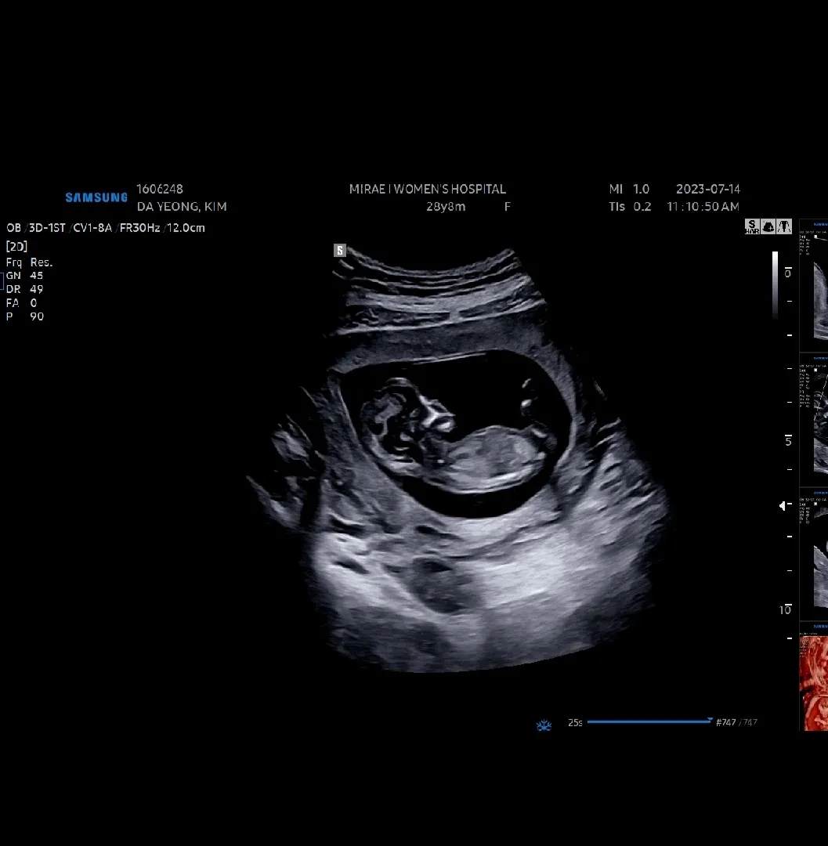Open the red 3D render thumbnail
Image resolution: width=828 pixels, height=846 pixels.
click(813, 678)
